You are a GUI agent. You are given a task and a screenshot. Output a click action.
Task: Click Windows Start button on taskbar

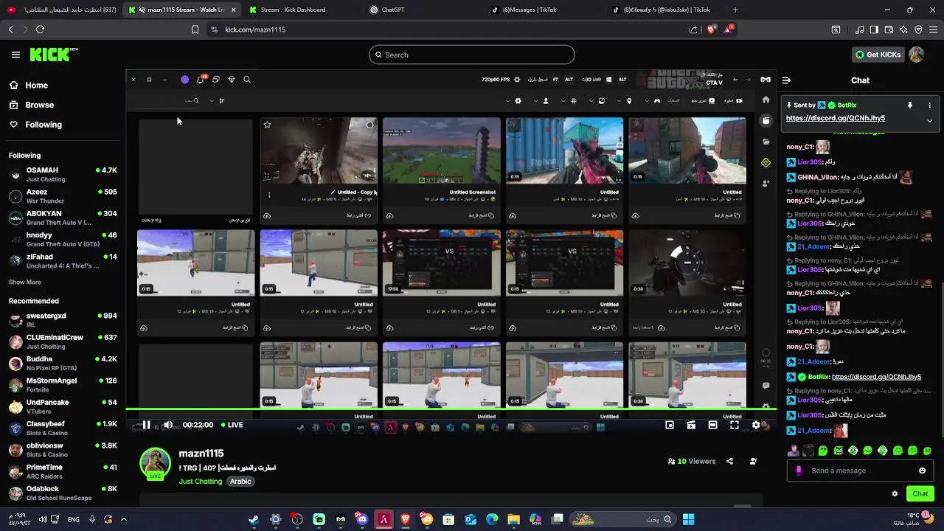pyautogui.click(x=688, y=520)
